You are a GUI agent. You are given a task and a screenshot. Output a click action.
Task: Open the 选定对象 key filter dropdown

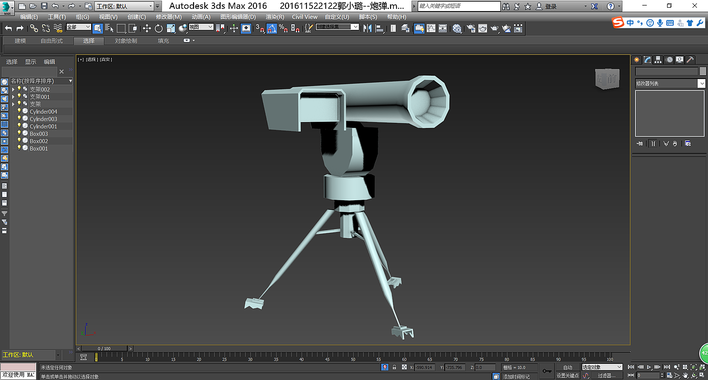click(x=602, y=367)
